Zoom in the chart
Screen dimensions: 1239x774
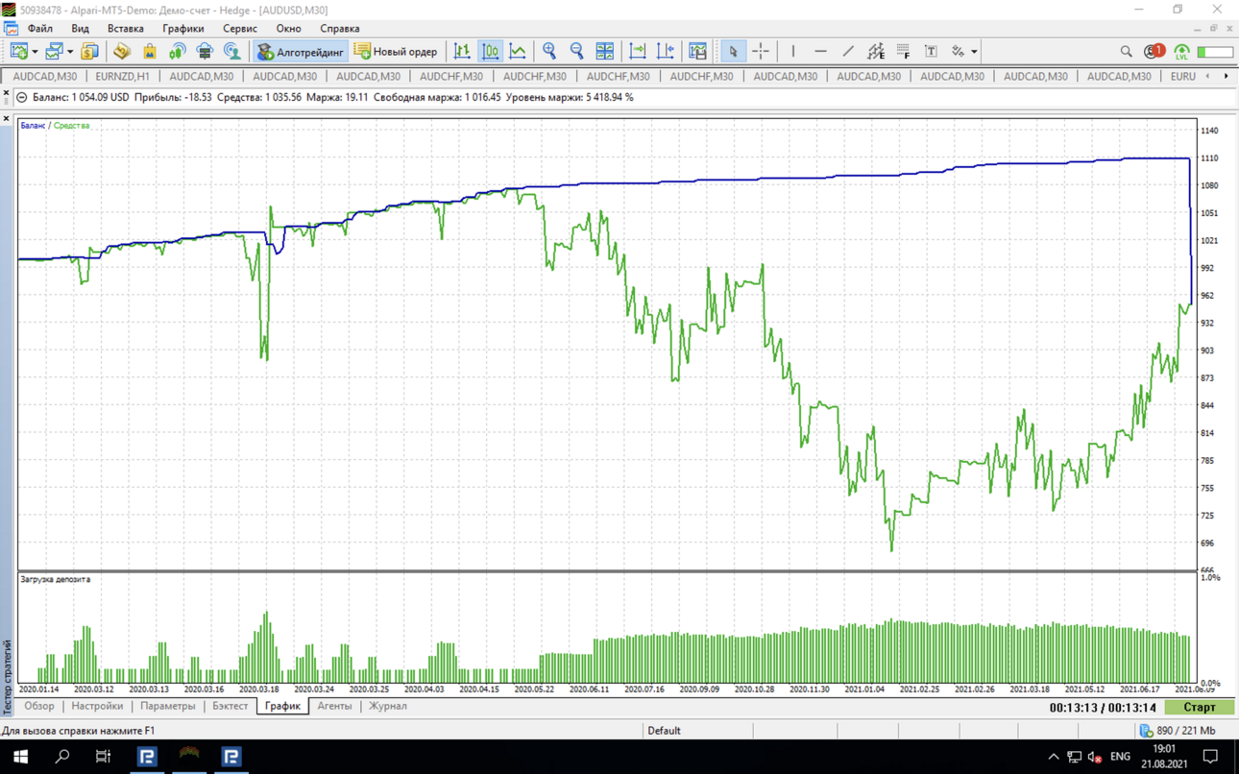point(549,51)
